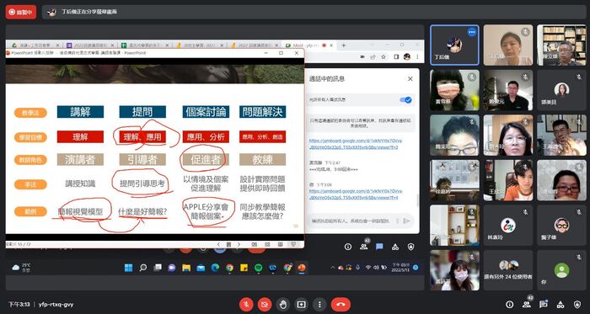
Task: Open more options three-dot menu in call bar
Action: (x=319, y=304)
